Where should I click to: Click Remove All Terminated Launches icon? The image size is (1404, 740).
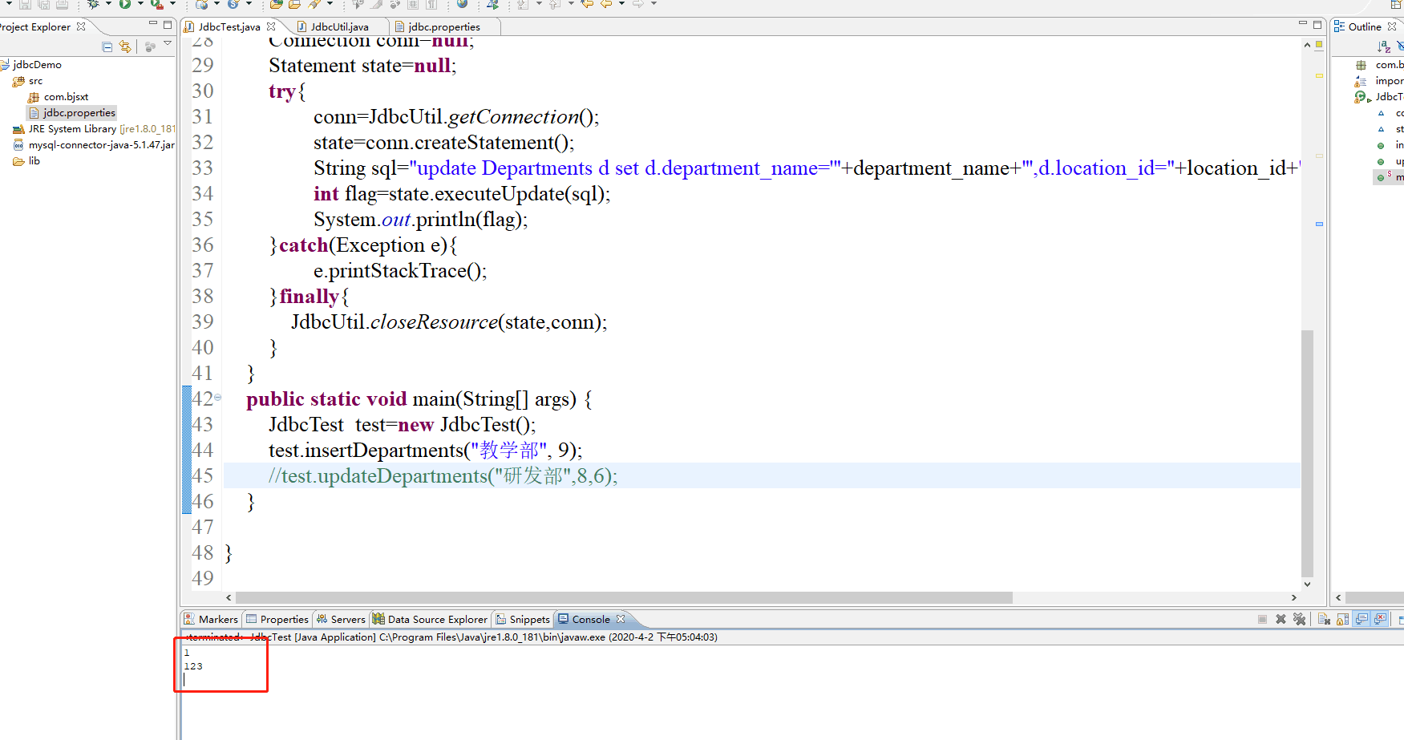(1299, 619)
